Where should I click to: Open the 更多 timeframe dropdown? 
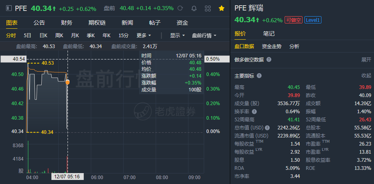pos(144,36)
